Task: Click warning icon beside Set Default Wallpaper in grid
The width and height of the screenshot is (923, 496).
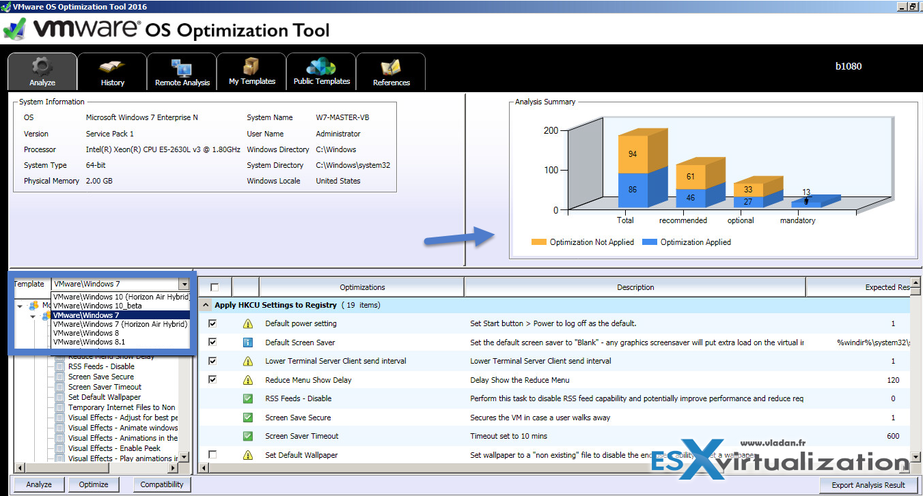Action: click(x=248, y=455)
